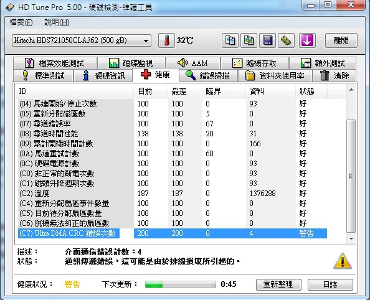Open the 日誌 log button

coord(330,284)
